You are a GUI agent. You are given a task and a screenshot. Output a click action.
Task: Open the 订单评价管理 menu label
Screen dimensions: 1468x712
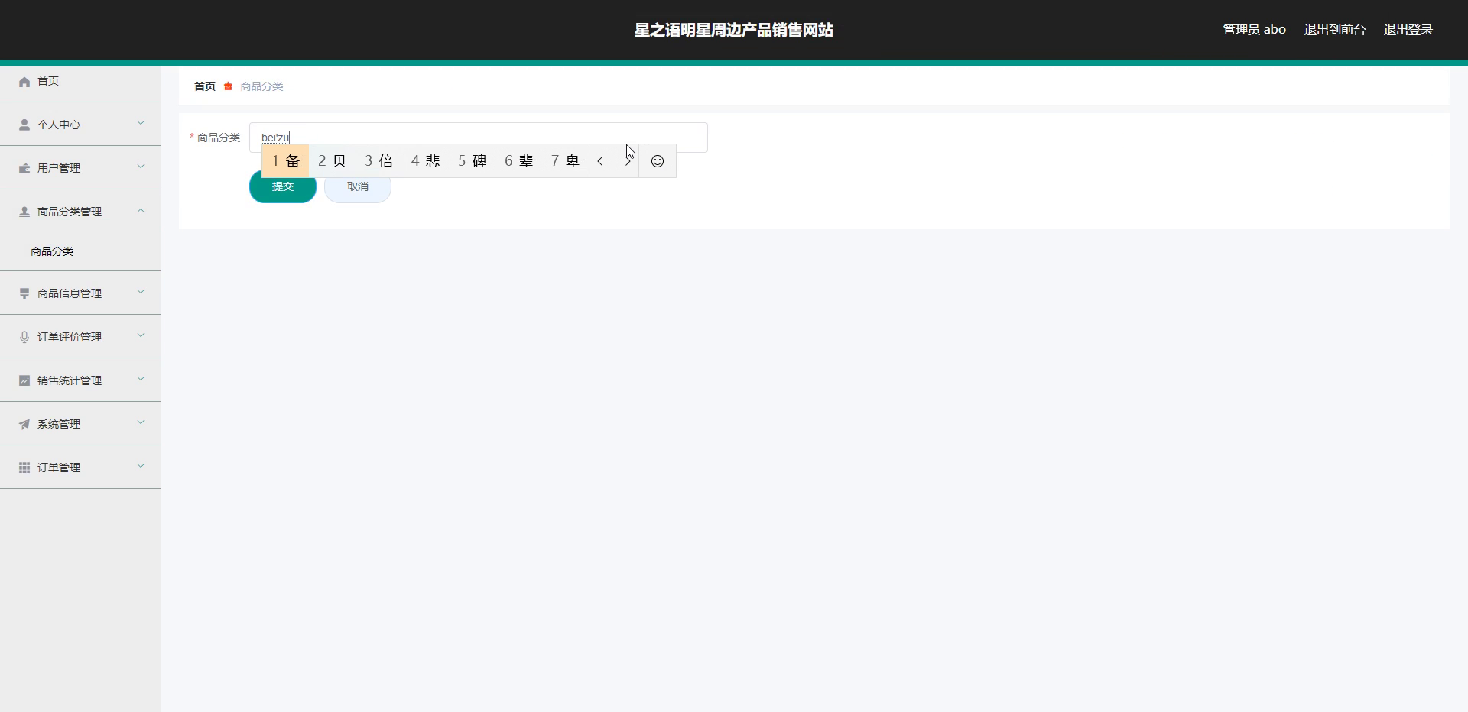click(x=70, y=337)
